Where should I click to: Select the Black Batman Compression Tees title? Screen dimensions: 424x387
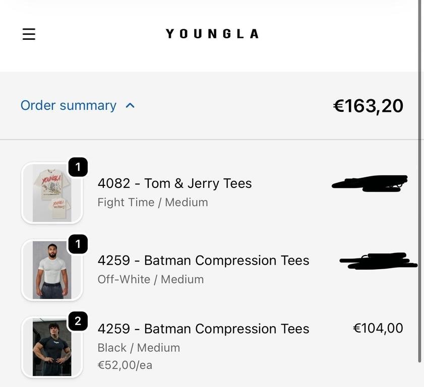[x=203, y=329]
